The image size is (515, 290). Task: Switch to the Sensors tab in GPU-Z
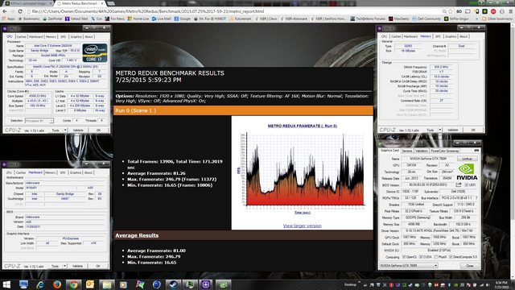click(406, 151)
